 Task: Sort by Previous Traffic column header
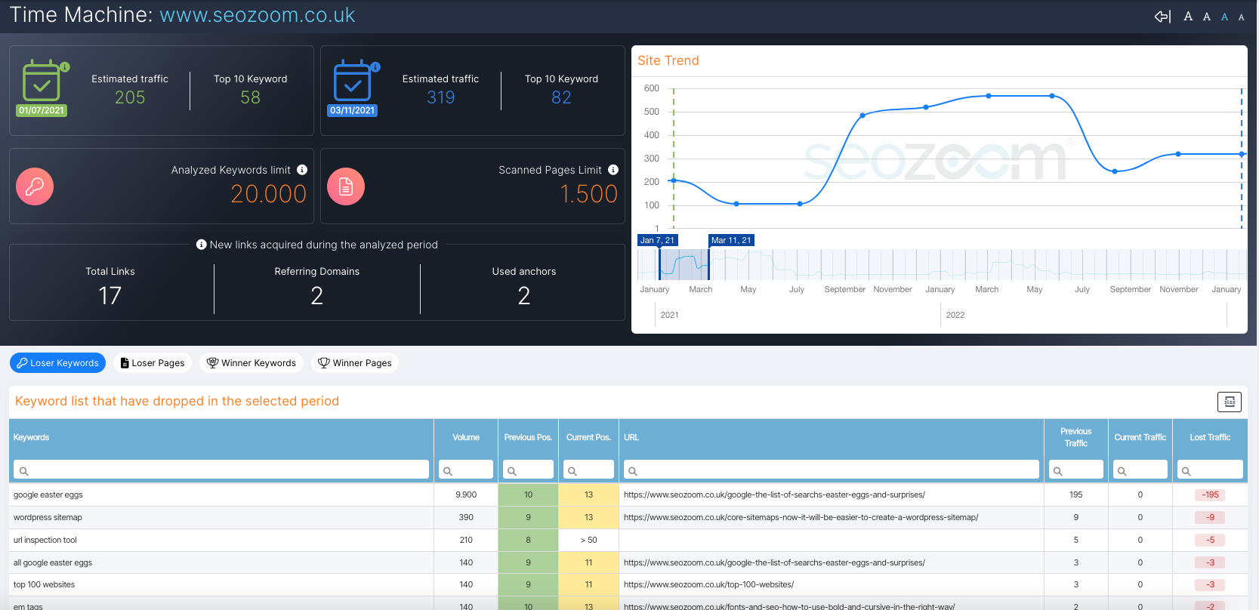coord(1076,438)
